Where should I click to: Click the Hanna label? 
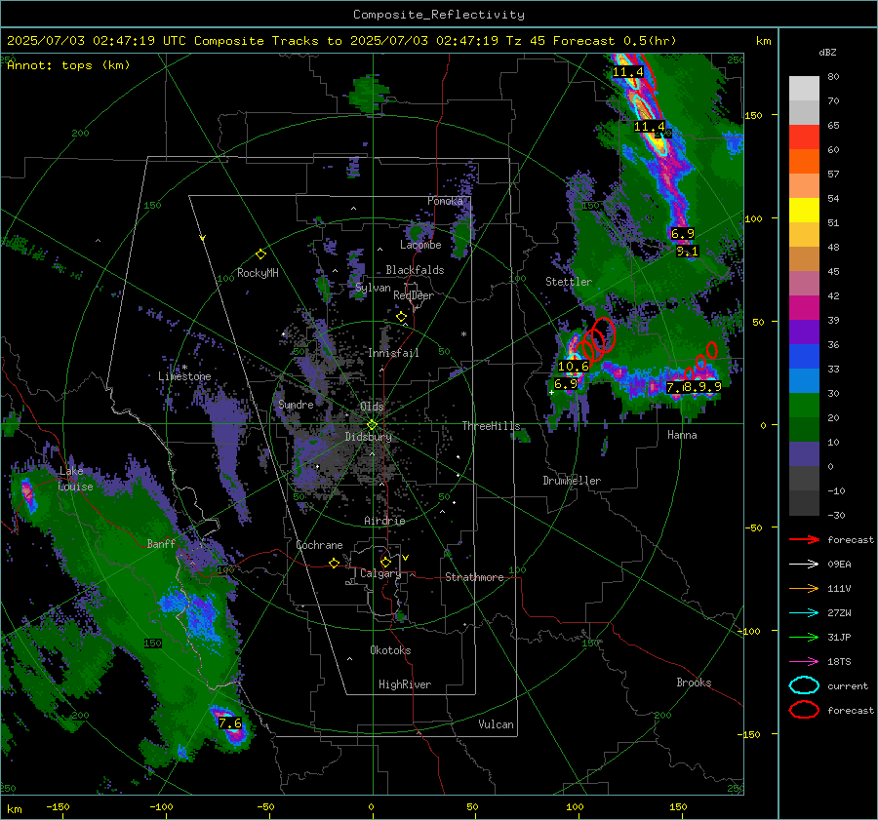point(682,435)
